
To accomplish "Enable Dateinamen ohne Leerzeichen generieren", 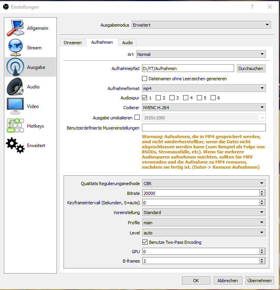I will pos(145,79).
